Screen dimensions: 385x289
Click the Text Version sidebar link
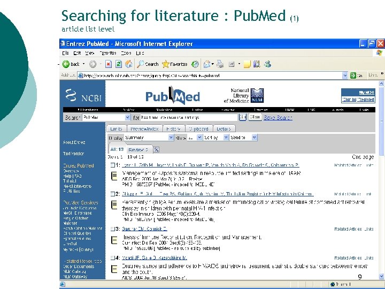(73, 154)
